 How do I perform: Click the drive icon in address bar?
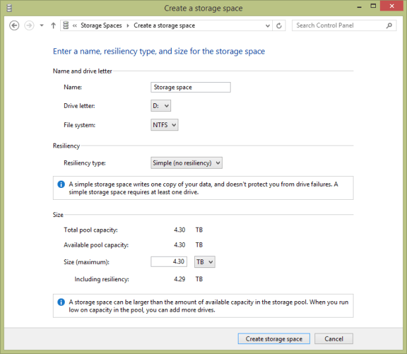65,25
